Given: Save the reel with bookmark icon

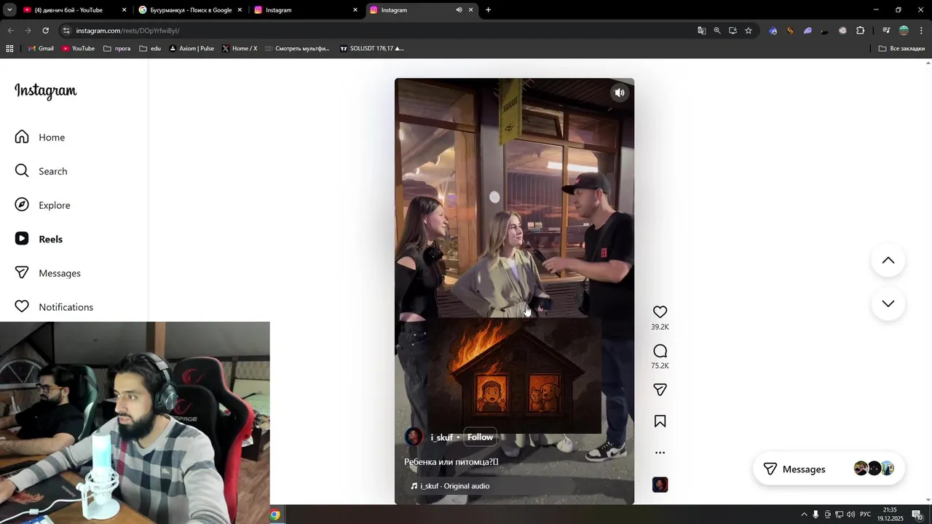Looking at the screenshot, I should pos(660,421).
